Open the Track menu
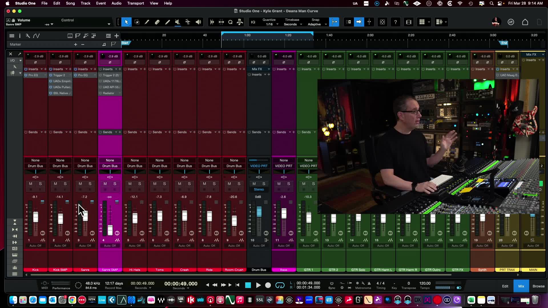 pyautogui.click(x=85, y=3)
